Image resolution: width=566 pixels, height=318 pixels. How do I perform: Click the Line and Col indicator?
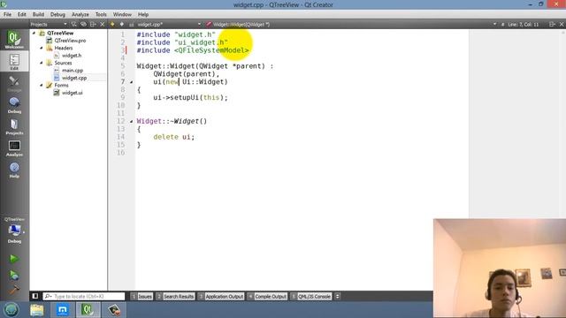click(523, 24)
